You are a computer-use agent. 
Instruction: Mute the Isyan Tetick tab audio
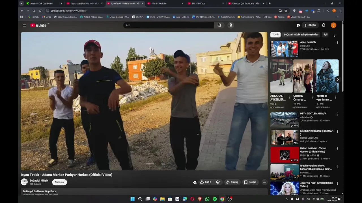pos(138,3)
